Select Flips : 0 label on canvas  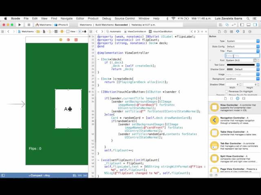coord(35,149)
